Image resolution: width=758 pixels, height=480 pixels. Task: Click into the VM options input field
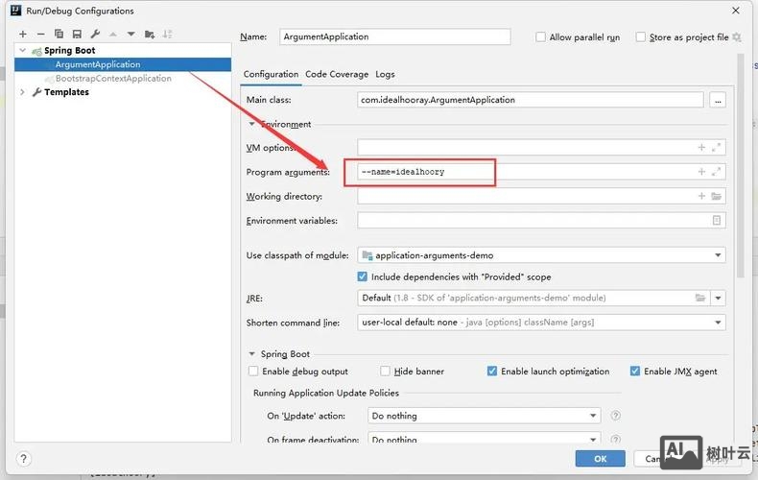[x=526, y=148]
